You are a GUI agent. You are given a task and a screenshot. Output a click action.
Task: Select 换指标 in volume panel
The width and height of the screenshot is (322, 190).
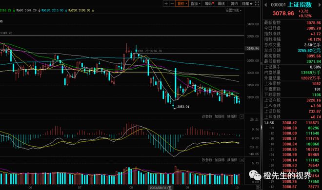point(232,160)
